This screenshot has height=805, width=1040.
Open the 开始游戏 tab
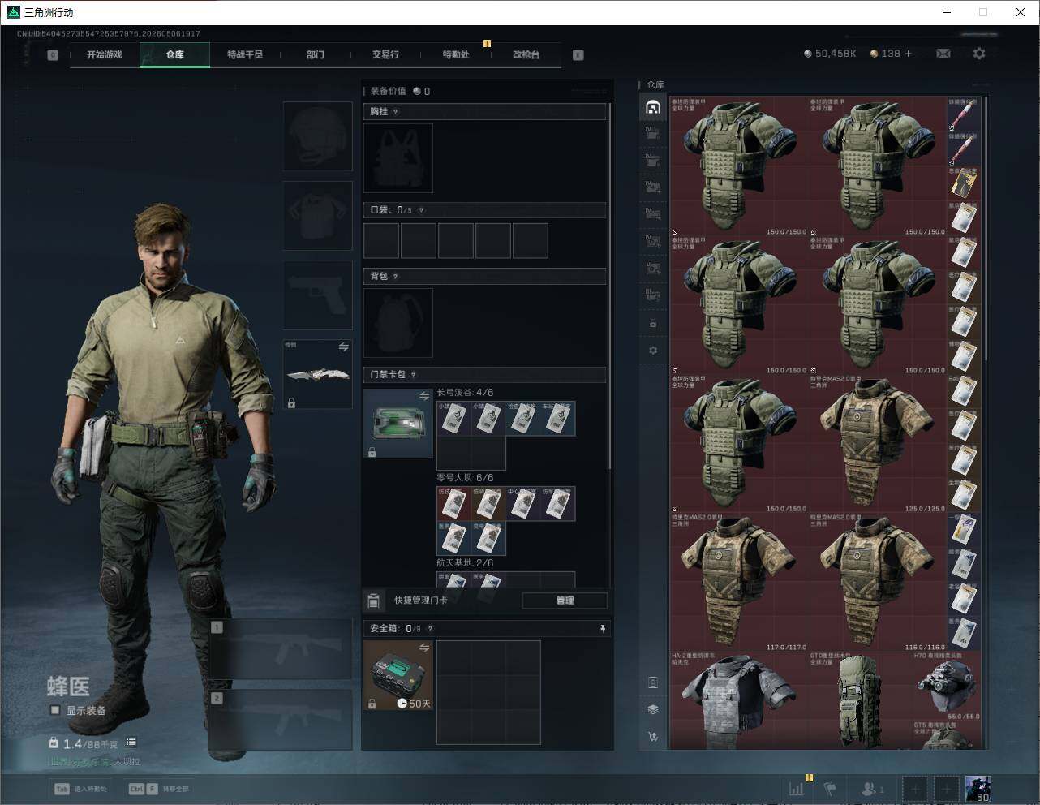pos(105,54)
